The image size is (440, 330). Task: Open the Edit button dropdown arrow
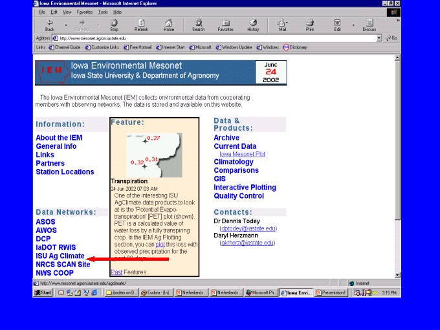[353, 25]
